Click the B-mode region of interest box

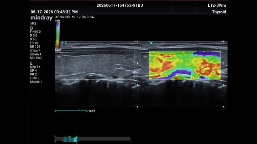(98, 65)
